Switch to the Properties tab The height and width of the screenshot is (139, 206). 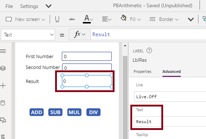tap(142, 71)
